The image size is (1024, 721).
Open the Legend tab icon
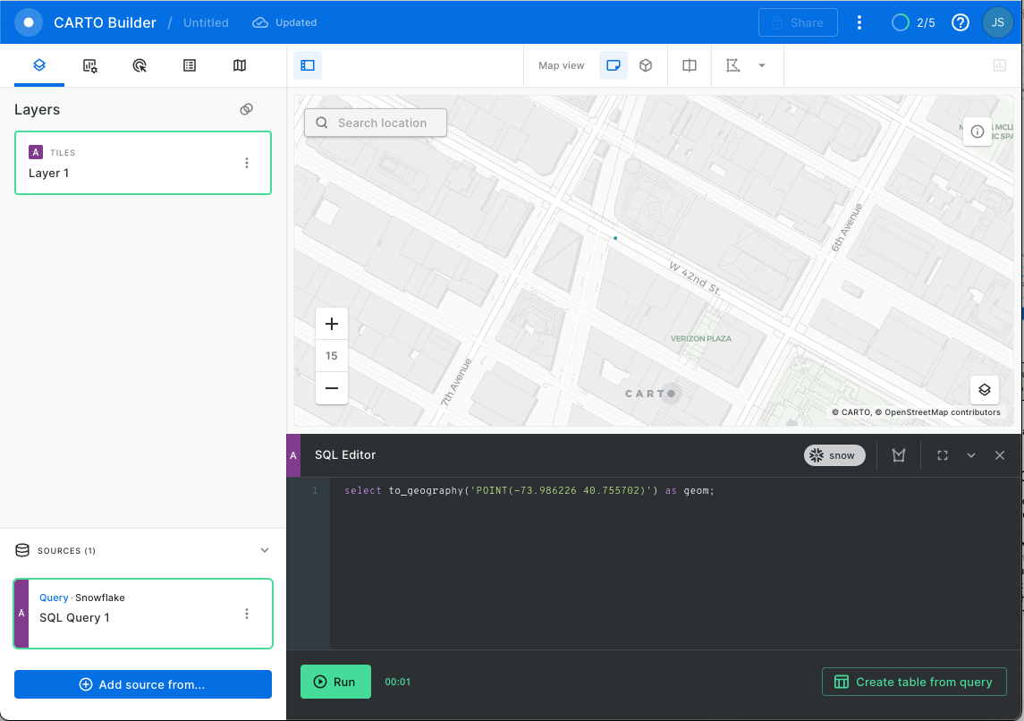tap(190, 65)
